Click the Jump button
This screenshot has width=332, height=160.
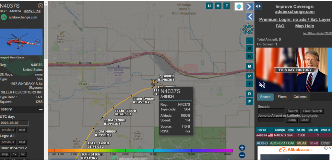(291, 120)
